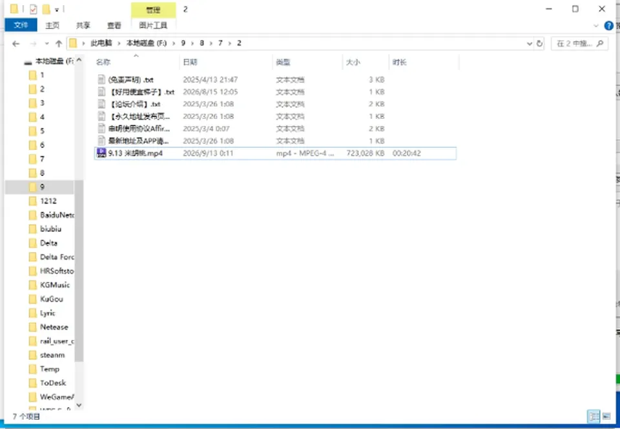Click the folder icon of BaiduNetdisk in tree

pos(33,215)
